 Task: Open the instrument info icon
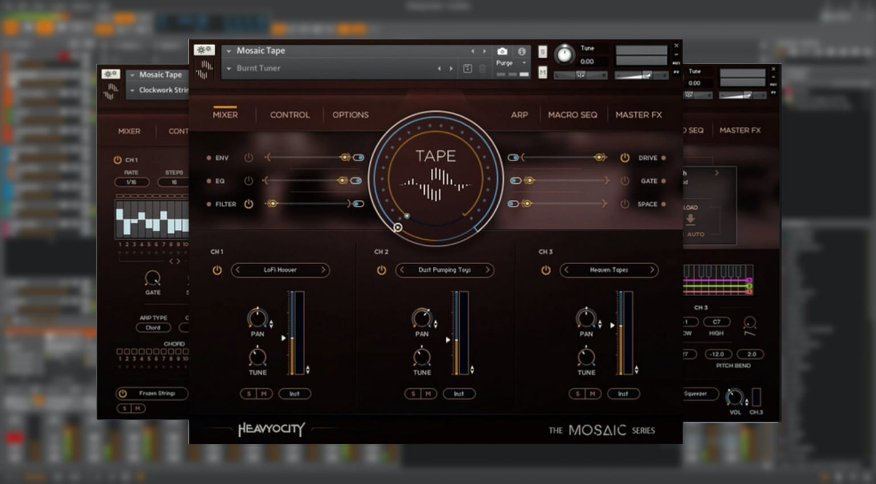point(521,51)
